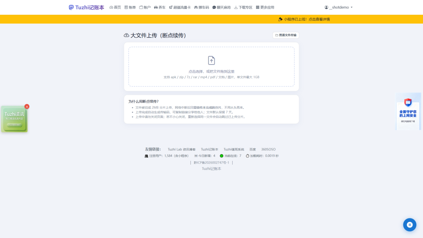This screenshot has width=423, height=238.
Task: Open the 超值流量卡 data card page
Action: coord(180,7)
